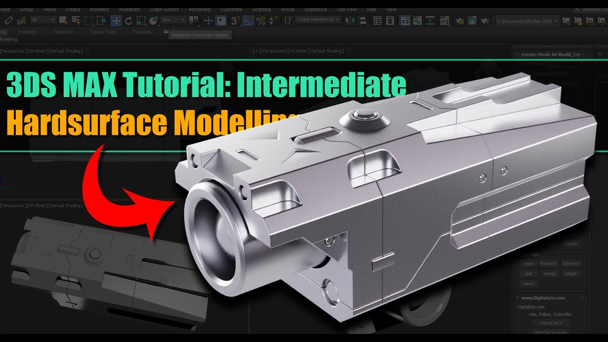608x342 pixels.
Task: Toggle the Angle Snap button
Action: (248, 20)
